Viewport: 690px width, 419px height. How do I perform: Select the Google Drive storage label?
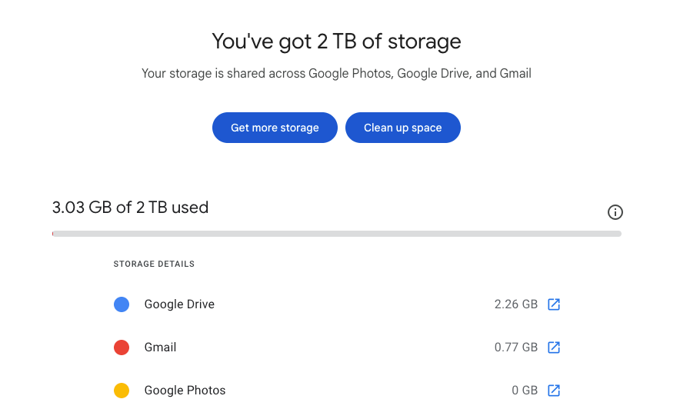179,304
